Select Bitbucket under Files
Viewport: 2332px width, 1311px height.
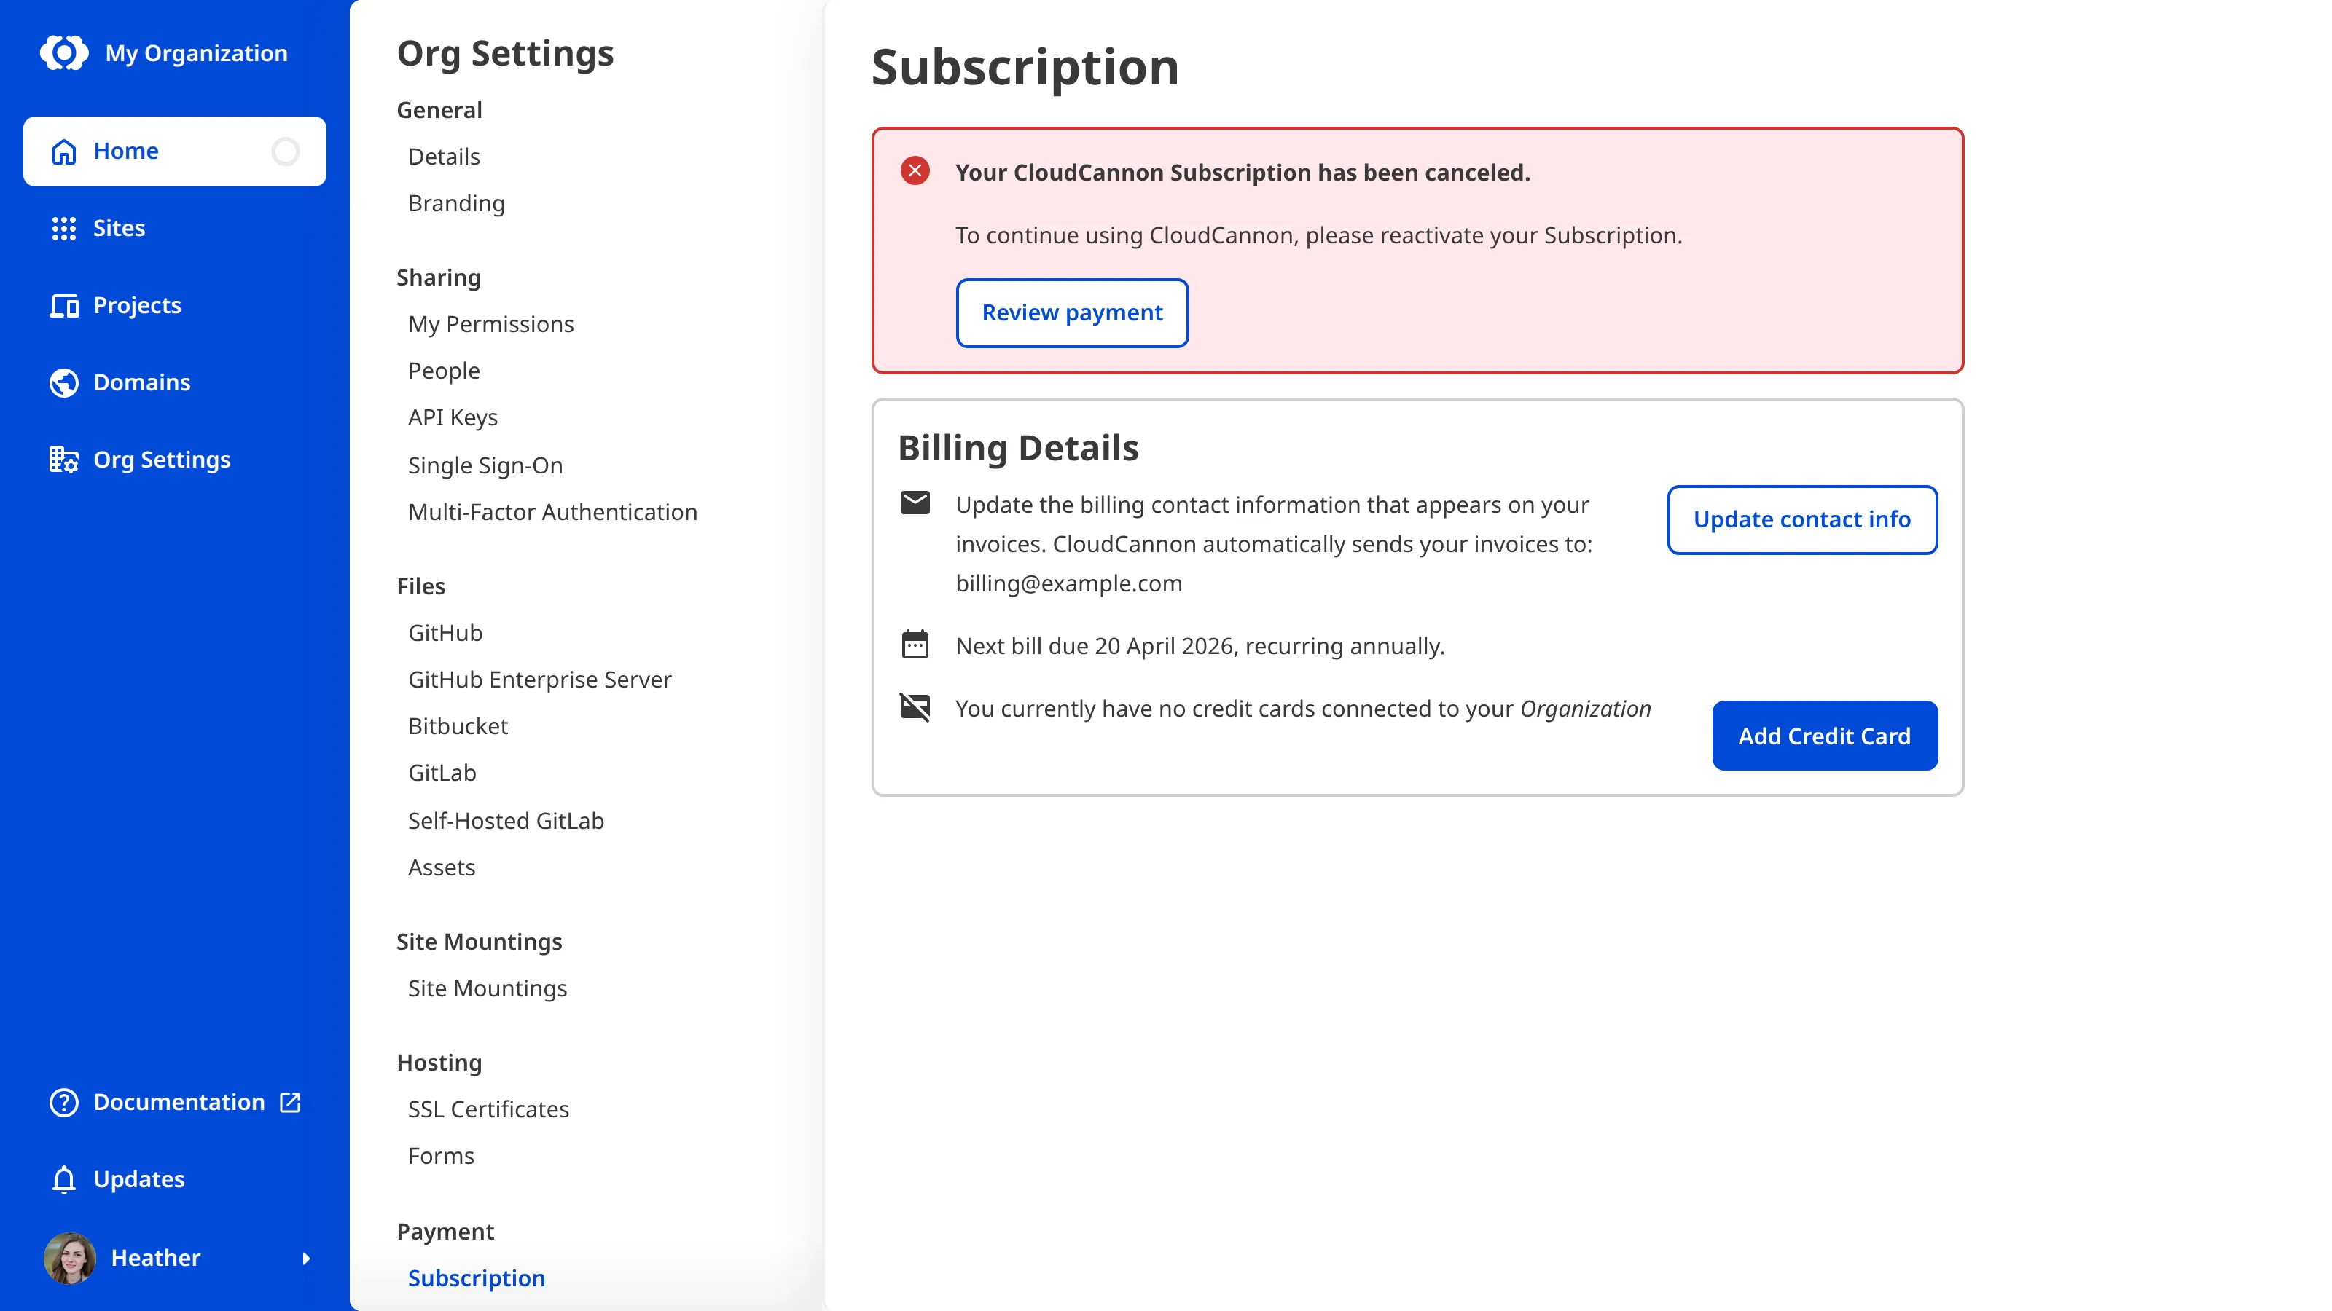[457, 727]
